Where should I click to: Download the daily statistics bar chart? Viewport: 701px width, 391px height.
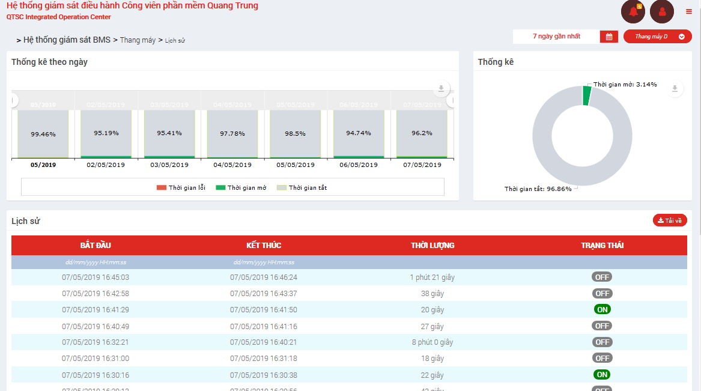tap(441, 88)
